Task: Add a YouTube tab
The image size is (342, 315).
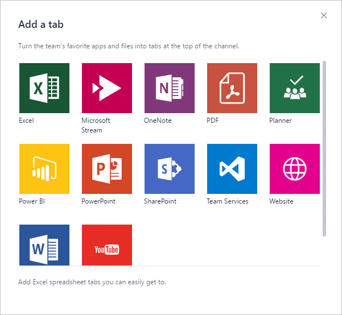Action: pyautogui.click(x=107, y=245)
